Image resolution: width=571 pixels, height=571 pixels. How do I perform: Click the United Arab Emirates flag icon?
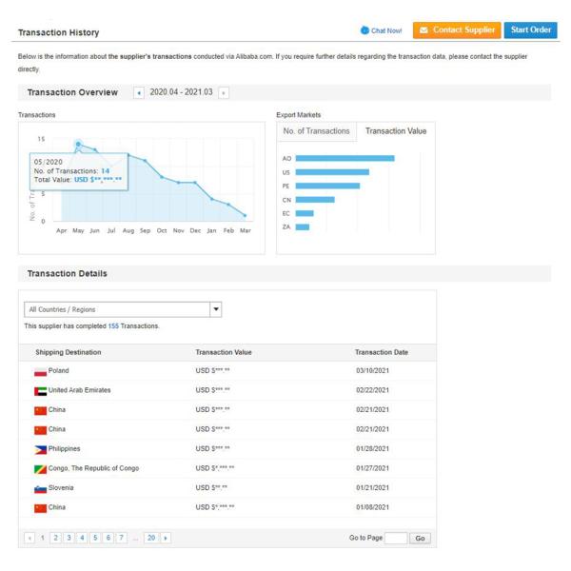point(41,391)
